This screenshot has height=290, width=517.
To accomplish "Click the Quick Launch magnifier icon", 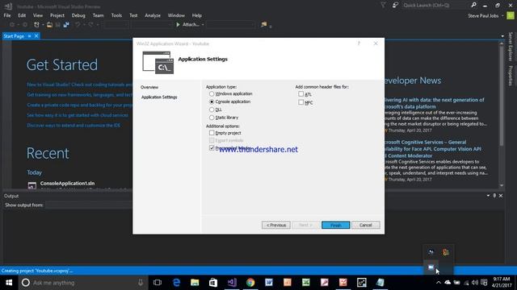I will coord(474,5).
